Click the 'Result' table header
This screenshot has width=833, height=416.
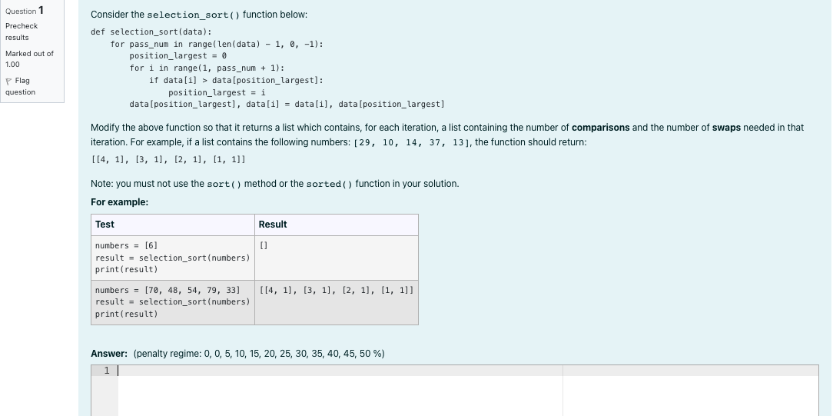(337, 225)
